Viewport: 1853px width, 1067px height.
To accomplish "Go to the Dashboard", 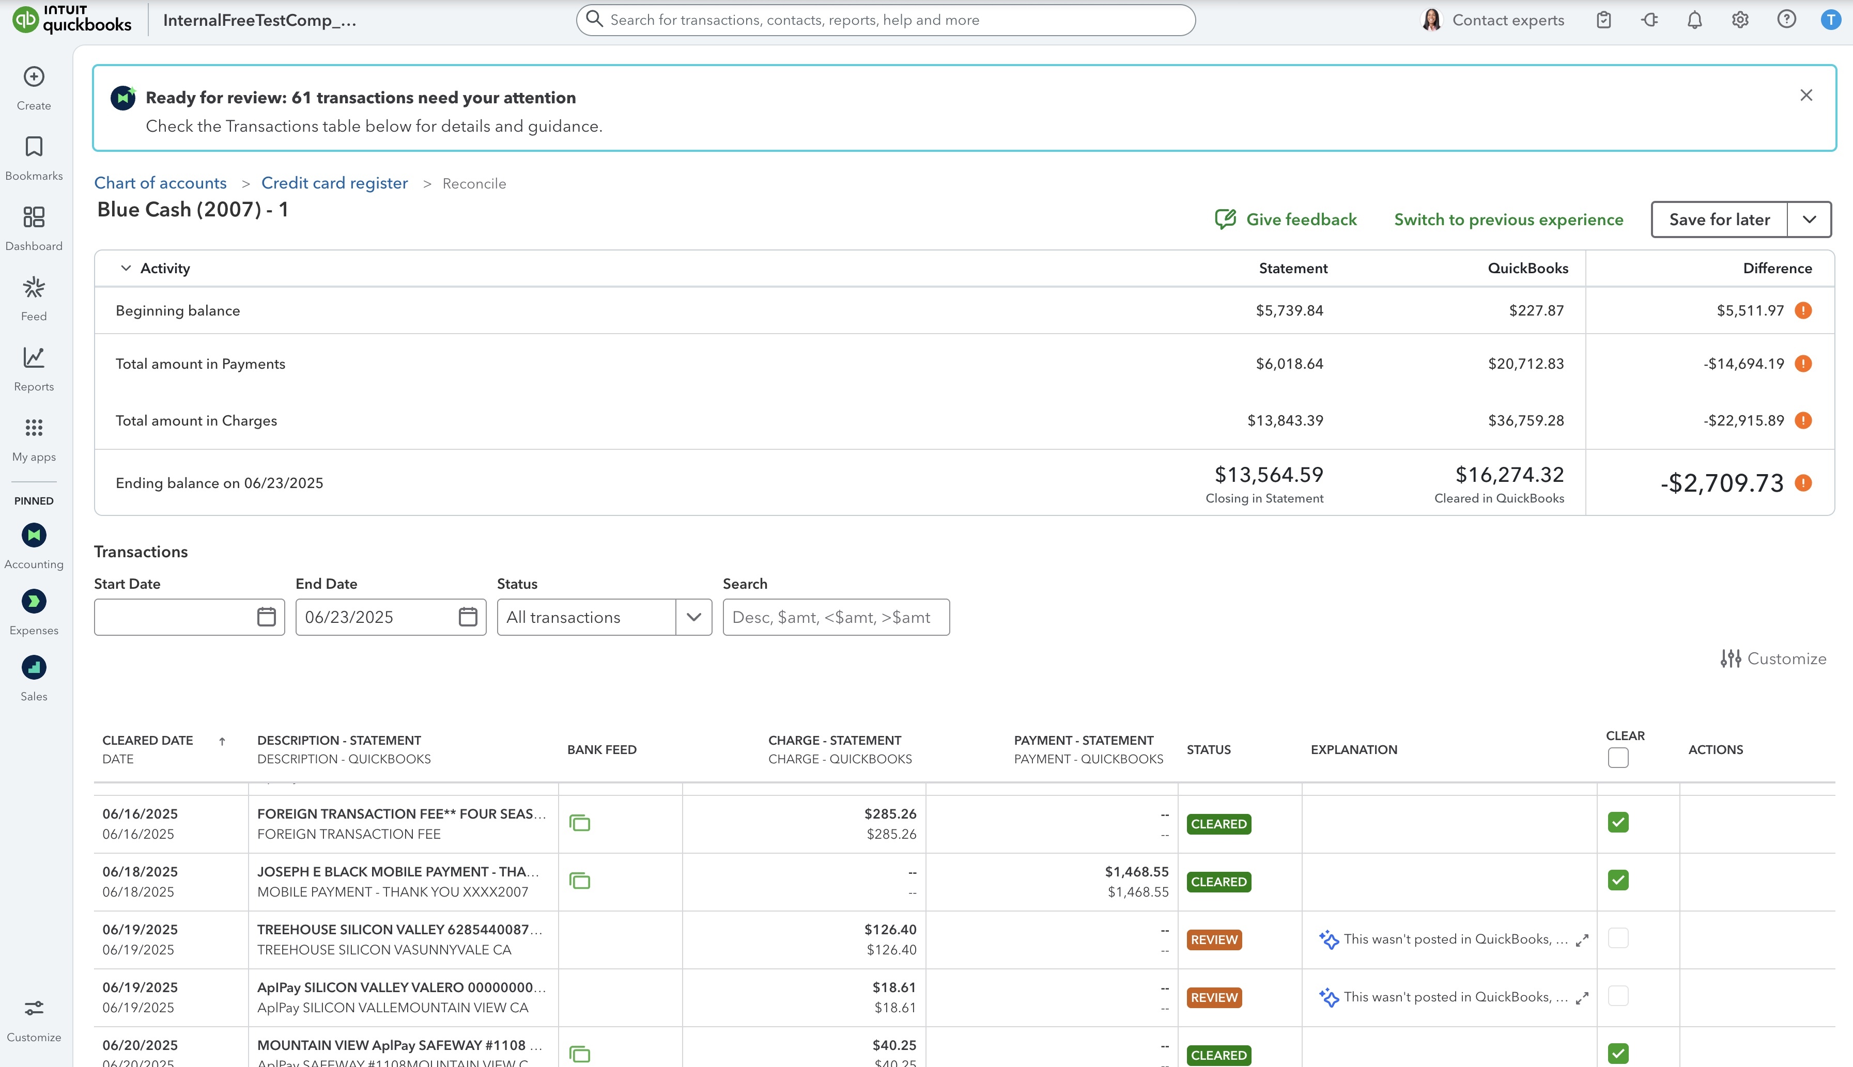I will (x=34, y=229).
